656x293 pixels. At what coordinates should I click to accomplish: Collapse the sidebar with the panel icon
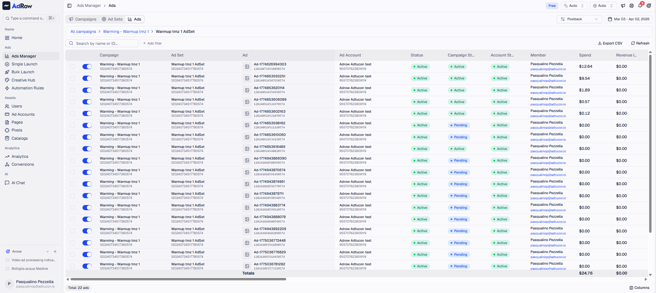(x=70, y=5)
